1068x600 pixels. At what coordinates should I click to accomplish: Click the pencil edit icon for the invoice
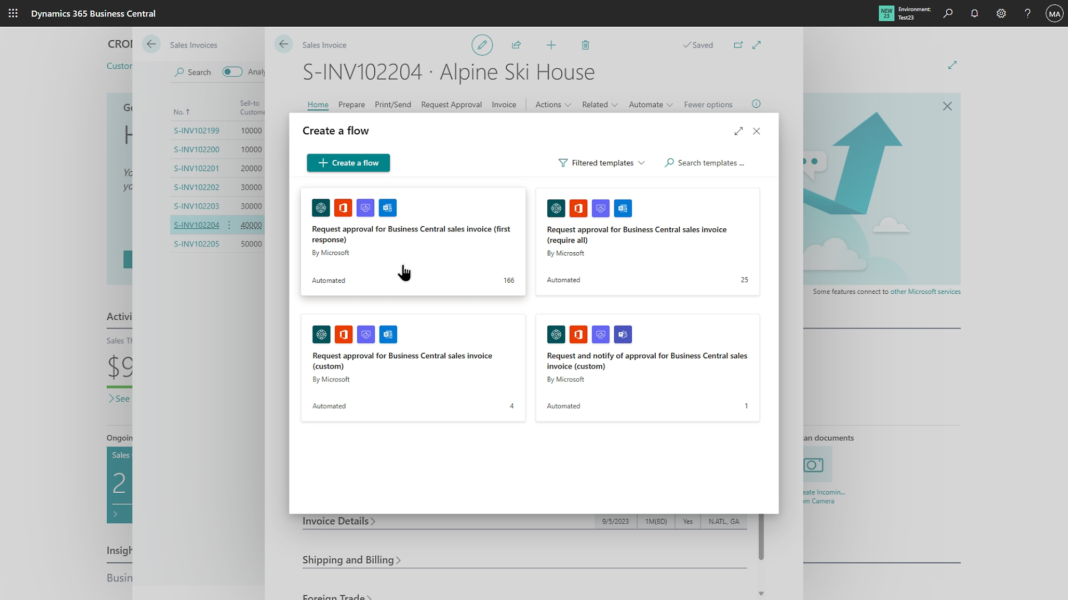[x=482, y=45]
